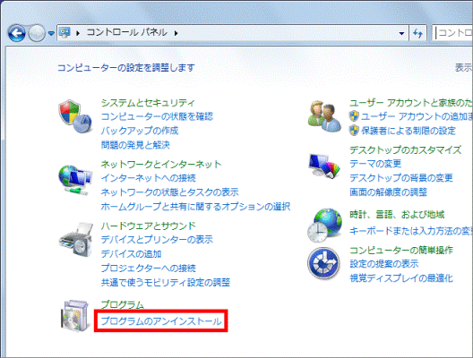The image size is (473, 358).
Task: Open コンピューターの状態を確認 link
Action: tap(157, 116)
